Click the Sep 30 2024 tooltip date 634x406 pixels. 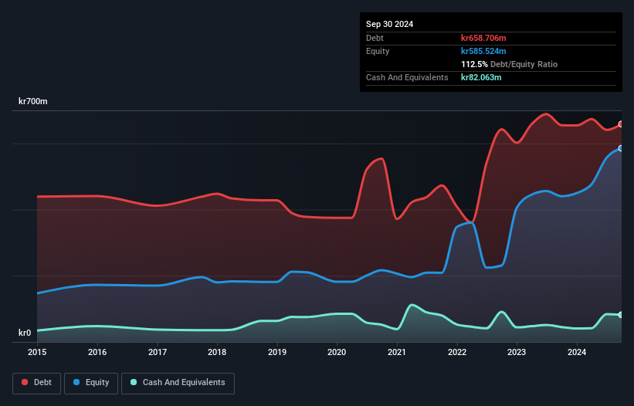pos(389,24)
